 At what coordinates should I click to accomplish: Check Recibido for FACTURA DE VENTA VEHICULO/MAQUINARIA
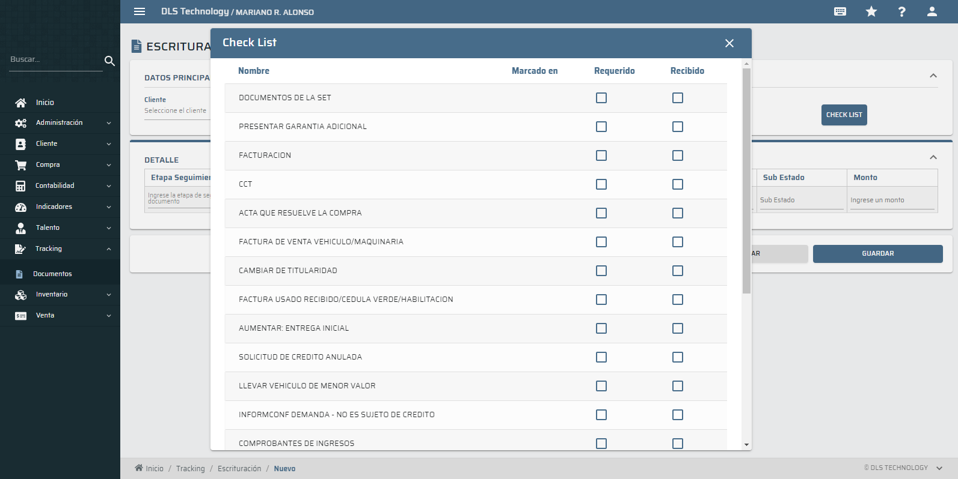coord(678,242)
